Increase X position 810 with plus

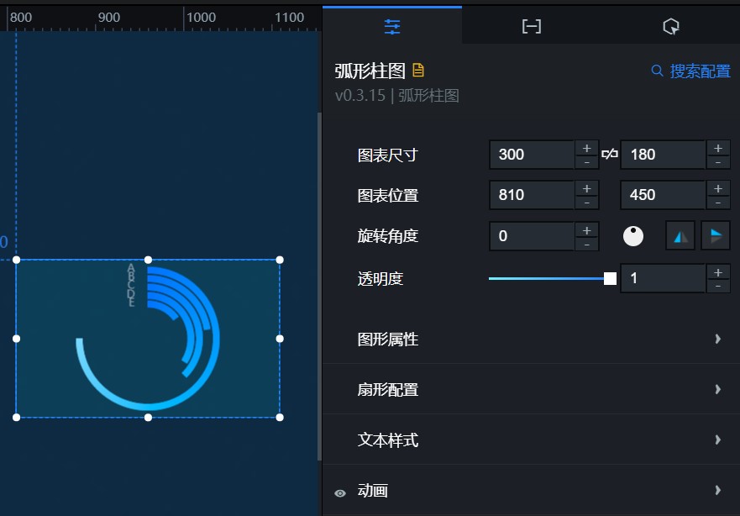(x=586, y=188)
